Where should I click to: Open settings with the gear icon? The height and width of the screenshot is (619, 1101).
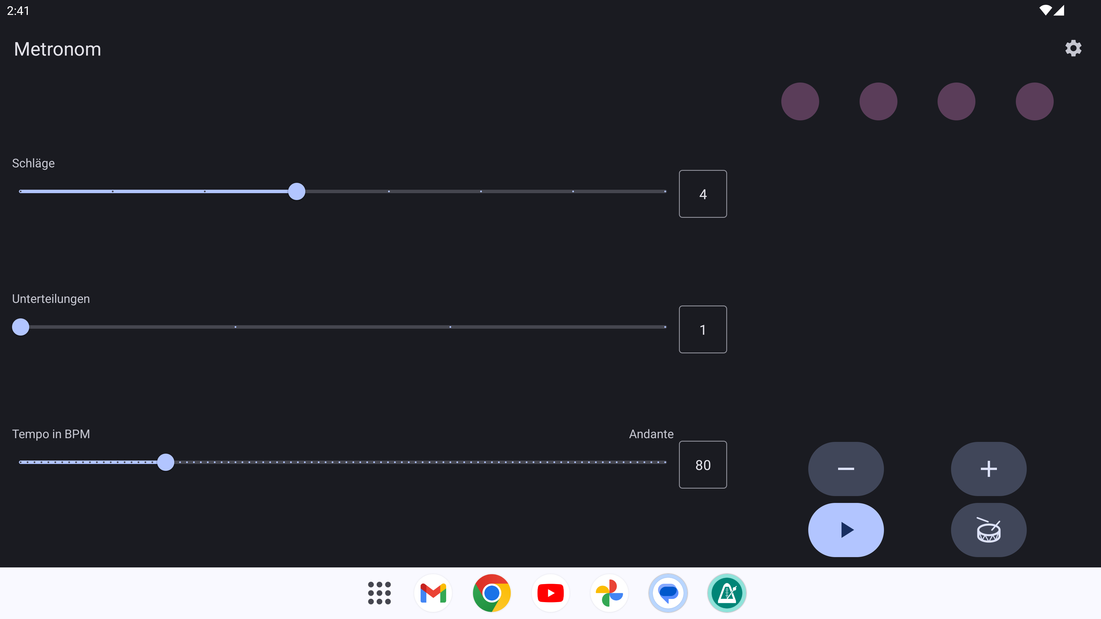(x=1073, y=48)
